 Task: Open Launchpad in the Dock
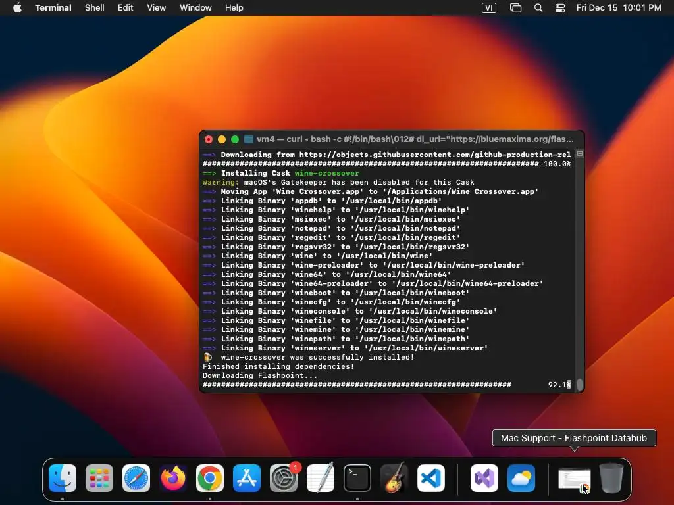tap(99, 478)
